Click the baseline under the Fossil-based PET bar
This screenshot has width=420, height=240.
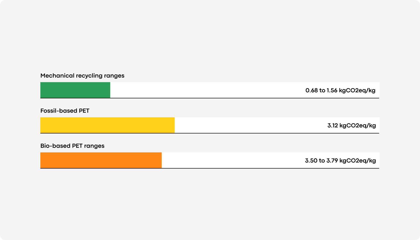(x=210, y=133)
